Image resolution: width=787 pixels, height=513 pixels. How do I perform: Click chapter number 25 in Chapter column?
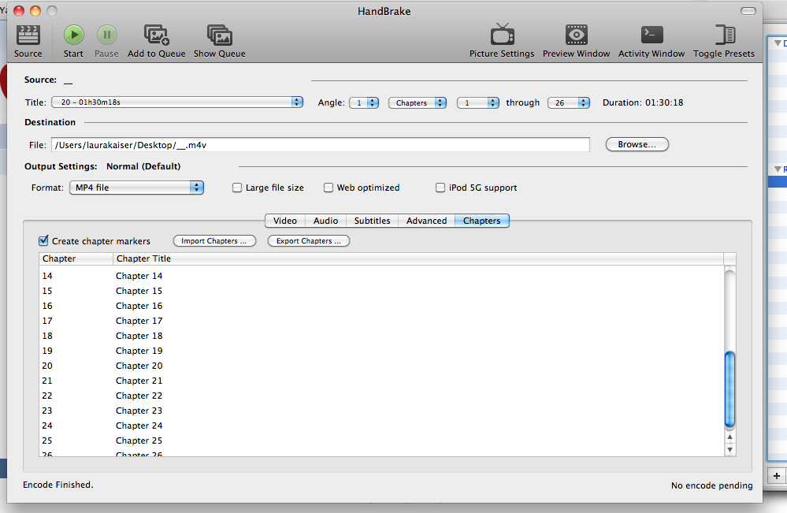click(x=47, y=441)
